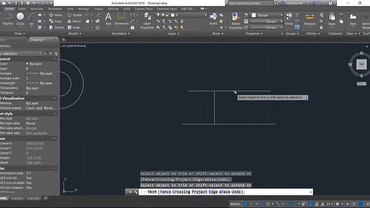Select the Circle draw tool
This screenshot has height=208, width=370.
tap(20, 19)
